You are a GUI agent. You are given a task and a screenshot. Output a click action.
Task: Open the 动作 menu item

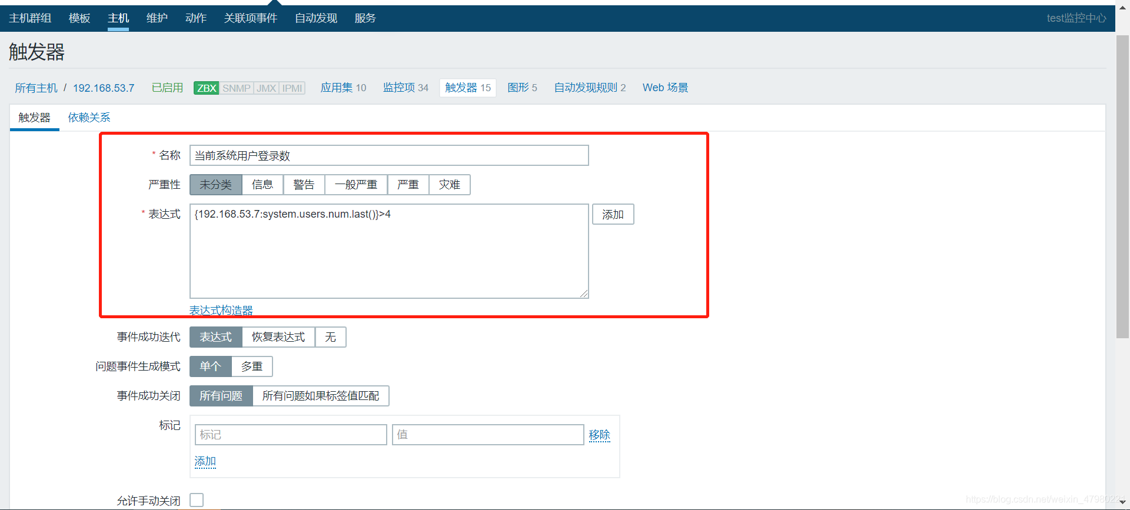196,18
